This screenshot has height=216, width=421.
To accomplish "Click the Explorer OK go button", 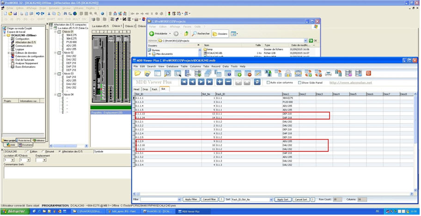I will pyautogui.click(x=313, y=41).
